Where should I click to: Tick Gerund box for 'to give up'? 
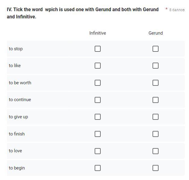(155, 117)
